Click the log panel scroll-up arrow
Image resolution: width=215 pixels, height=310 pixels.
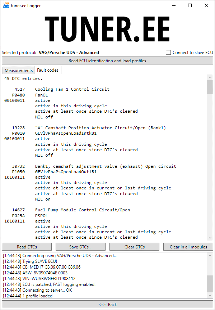click(x=210, y=255)
